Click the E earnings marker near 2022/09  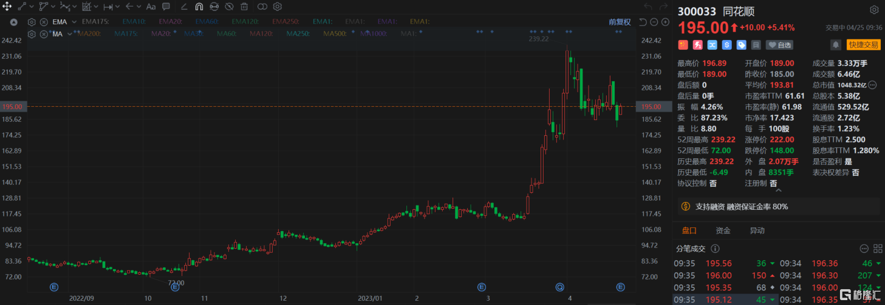click(53, 287)
